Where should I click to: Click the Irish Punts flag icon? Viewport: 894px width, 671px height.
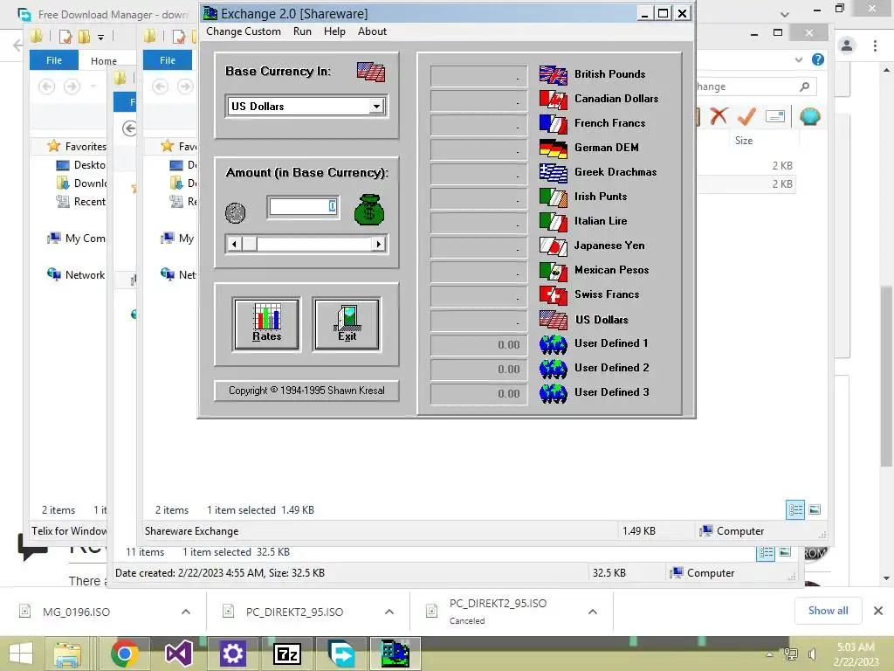553,197
